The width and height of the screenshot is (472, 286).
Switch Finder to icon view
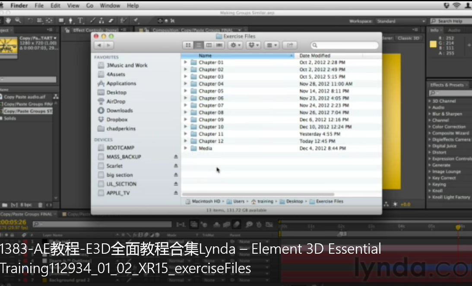tap(188, 45)
